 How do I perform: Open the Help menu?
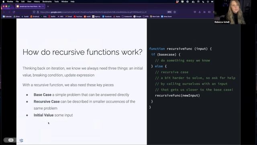click(x=72, y=2)
